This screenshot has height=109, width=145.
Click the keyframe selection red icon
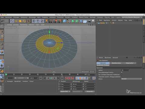73,78
